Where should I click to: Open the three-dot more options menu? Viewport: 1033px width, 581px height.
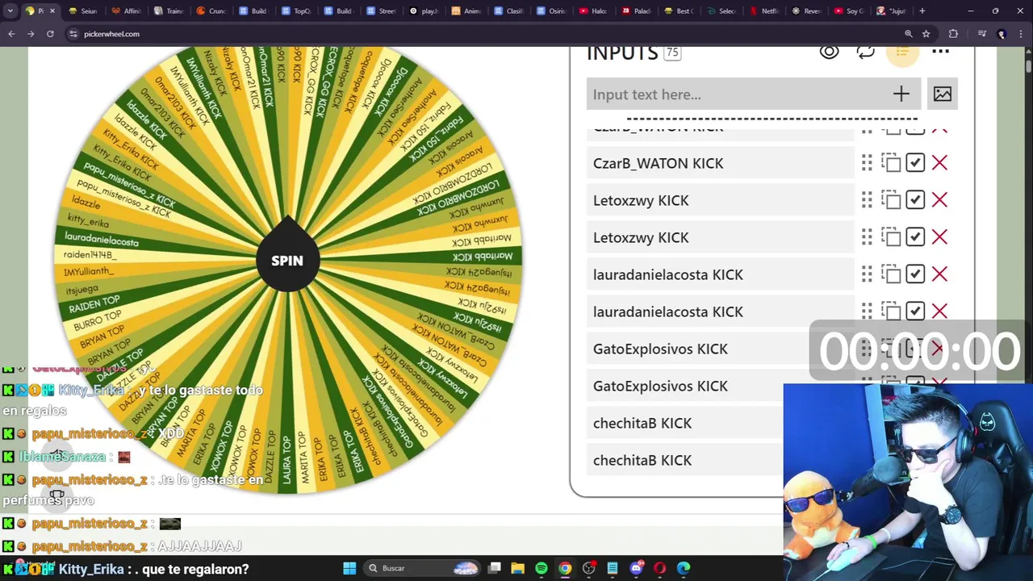tap(940, 52)
